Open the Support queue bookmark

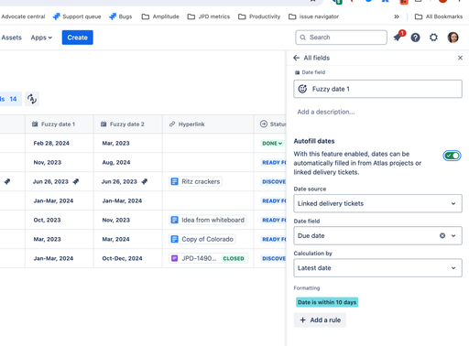pos(77,16)
